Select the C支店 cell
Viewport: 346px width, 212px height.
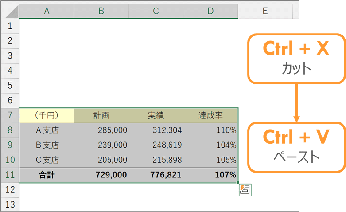point(47,160)
